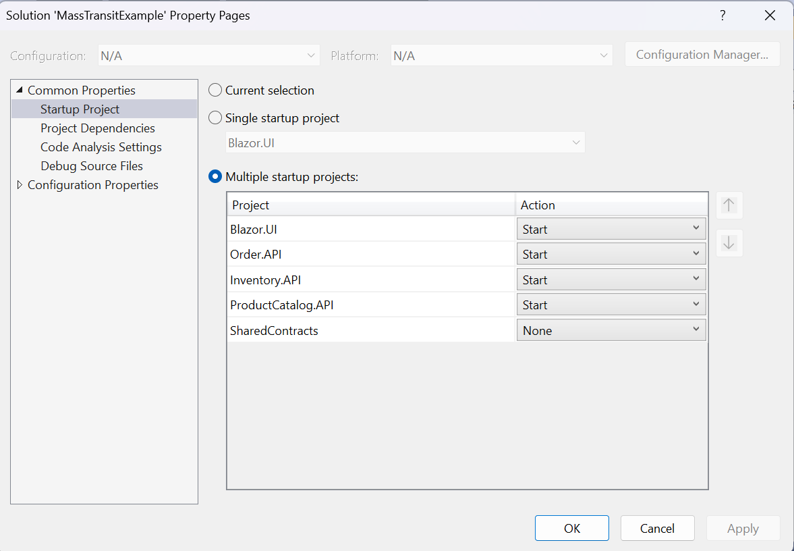Confirm changes with the OK button
Screen dimensions: 794x551
[x=571, y=528]
